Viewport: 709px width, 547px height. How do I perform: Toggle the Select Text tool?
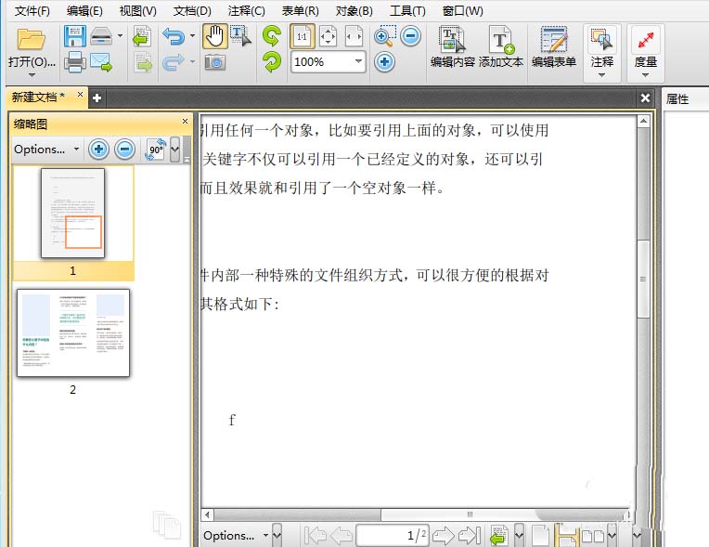[240, 36]
